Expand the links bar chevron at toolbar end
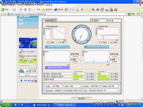Screen dimensions: 143x107 (142, 14)
